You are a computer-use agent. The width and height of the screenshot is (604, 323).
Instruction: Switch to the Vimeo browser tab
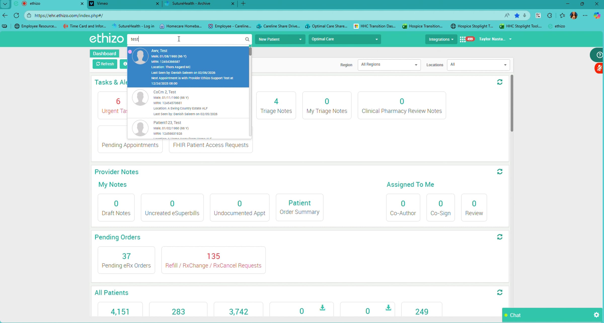coord(124,4)
